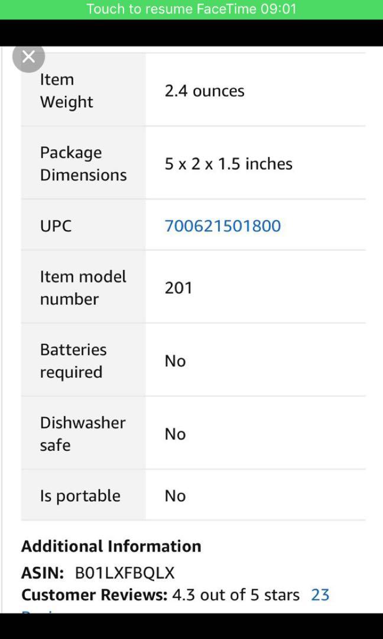Open the UPC 700621501800 link
Viewport: 383px width, 639px height.
pos(222,226)
